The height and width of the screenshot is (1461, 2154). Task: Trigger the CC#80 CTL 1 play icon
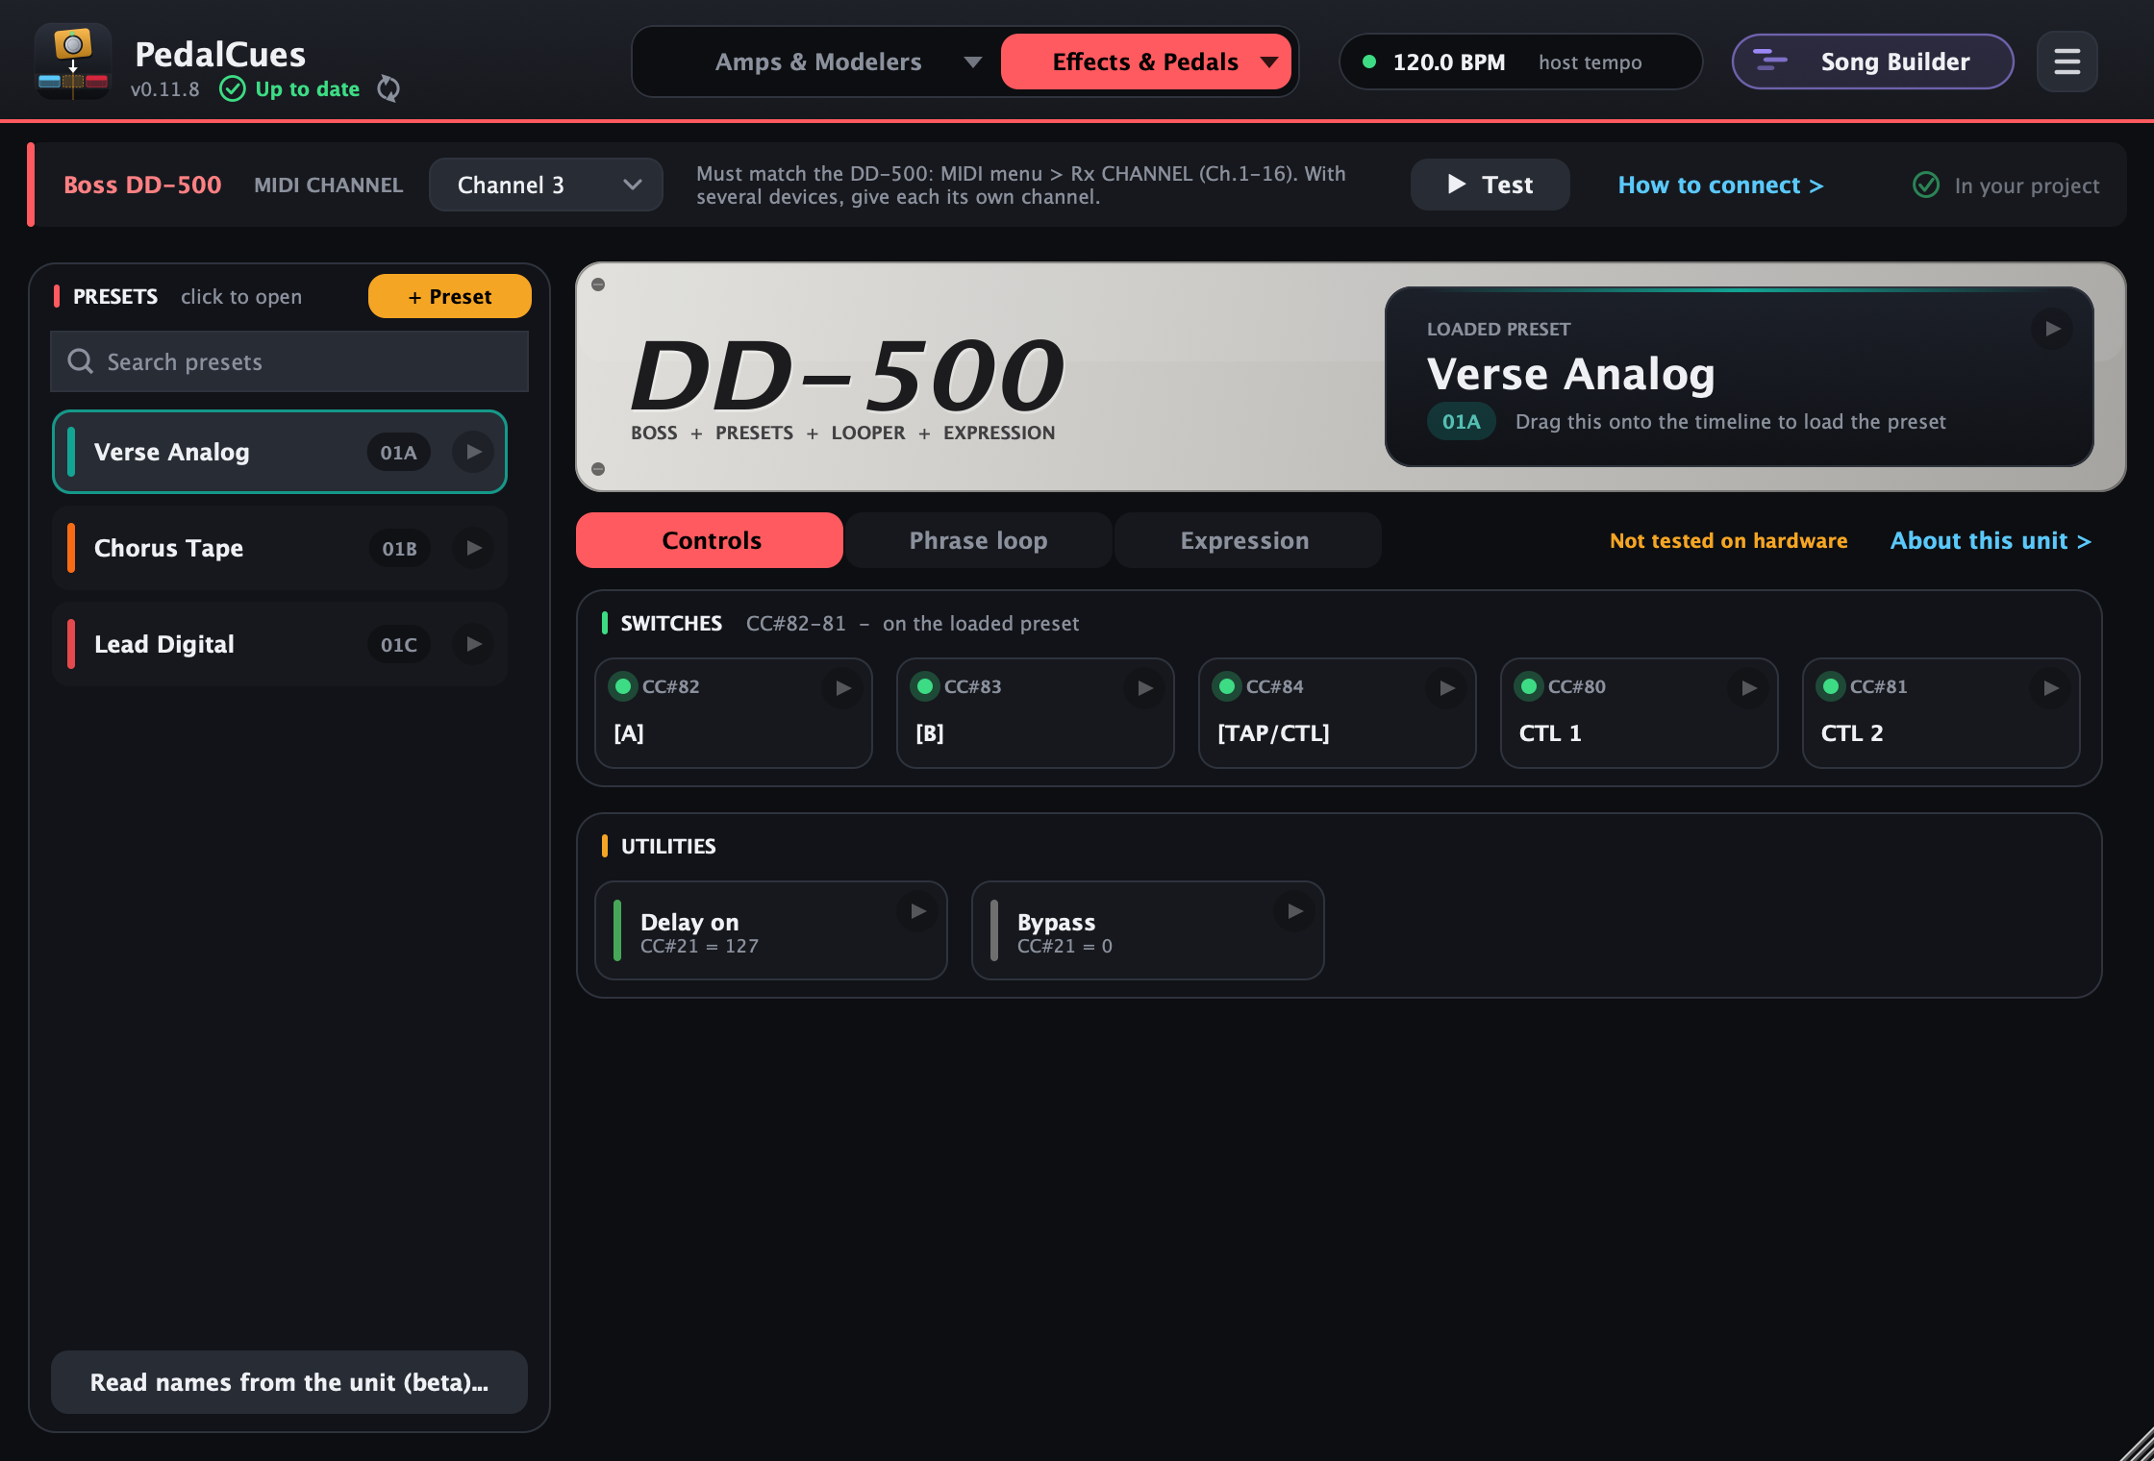pyautogui.click(x=1748, y=688)
